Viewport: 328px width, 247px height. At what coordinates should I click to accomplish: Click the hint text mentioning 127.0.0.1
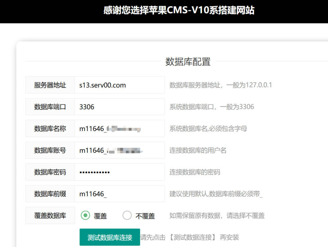[x=220, y=85]
